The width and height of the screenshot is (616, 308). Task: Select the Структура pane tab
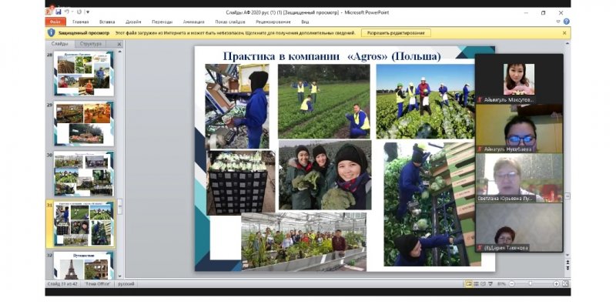pos(91,44)
